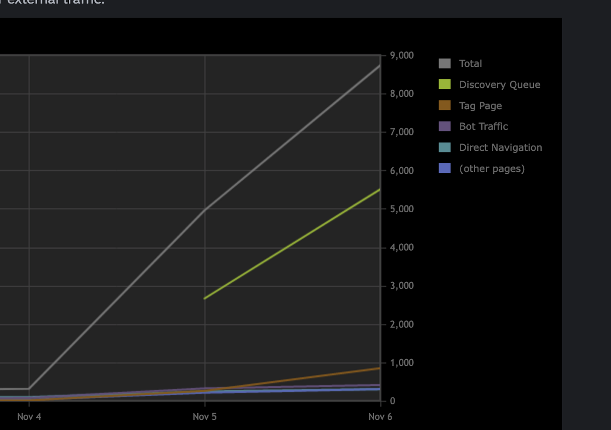This screenshot has width=611, height=430.
Task: Toggle the (other pages) series label
Action: click(492, 169)
